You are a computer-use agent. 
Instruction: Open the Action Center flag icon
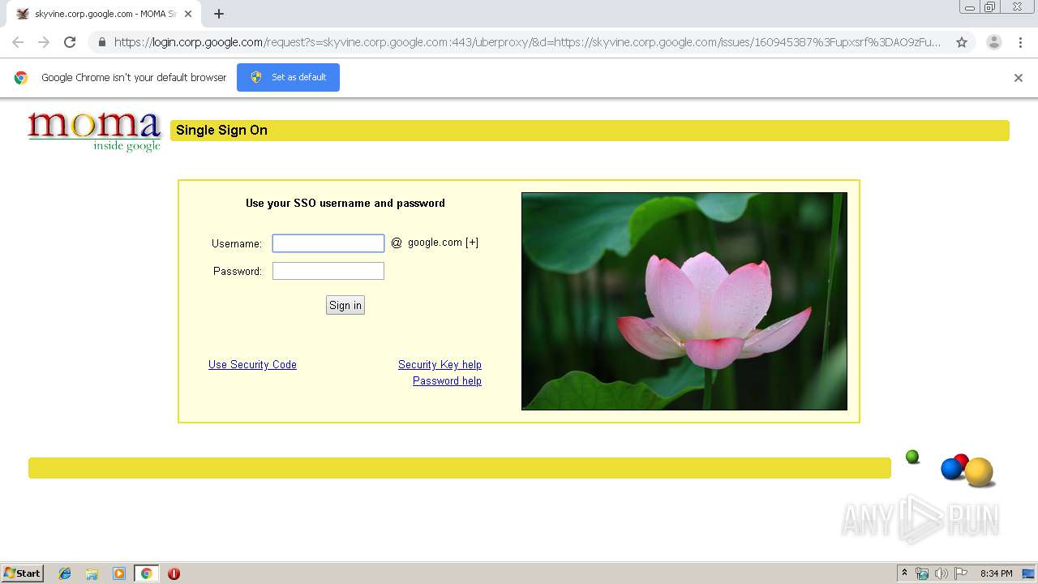(x=961, y=573)
